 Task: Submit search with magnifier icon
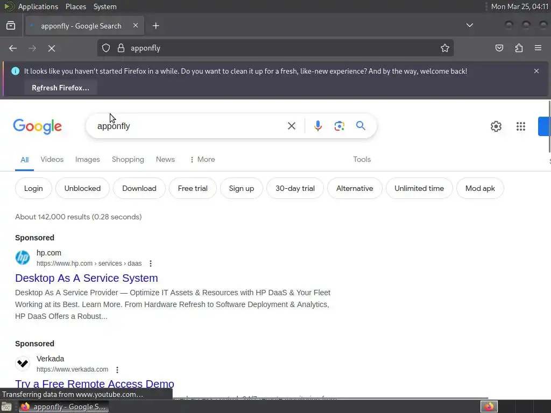(361, 126)
